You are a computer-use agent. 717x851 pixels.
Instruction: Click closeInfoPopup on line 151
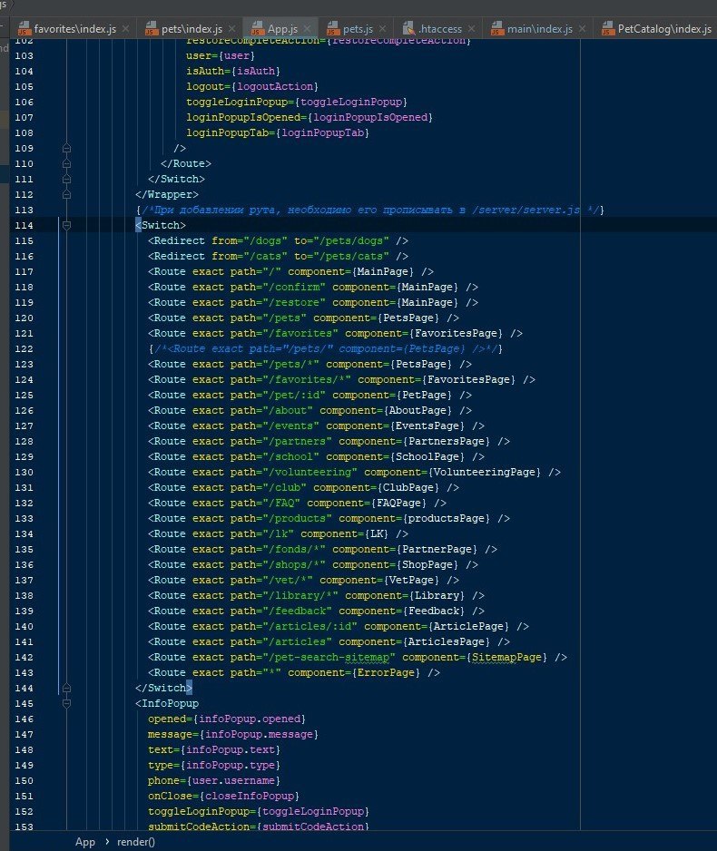(250, 797)
